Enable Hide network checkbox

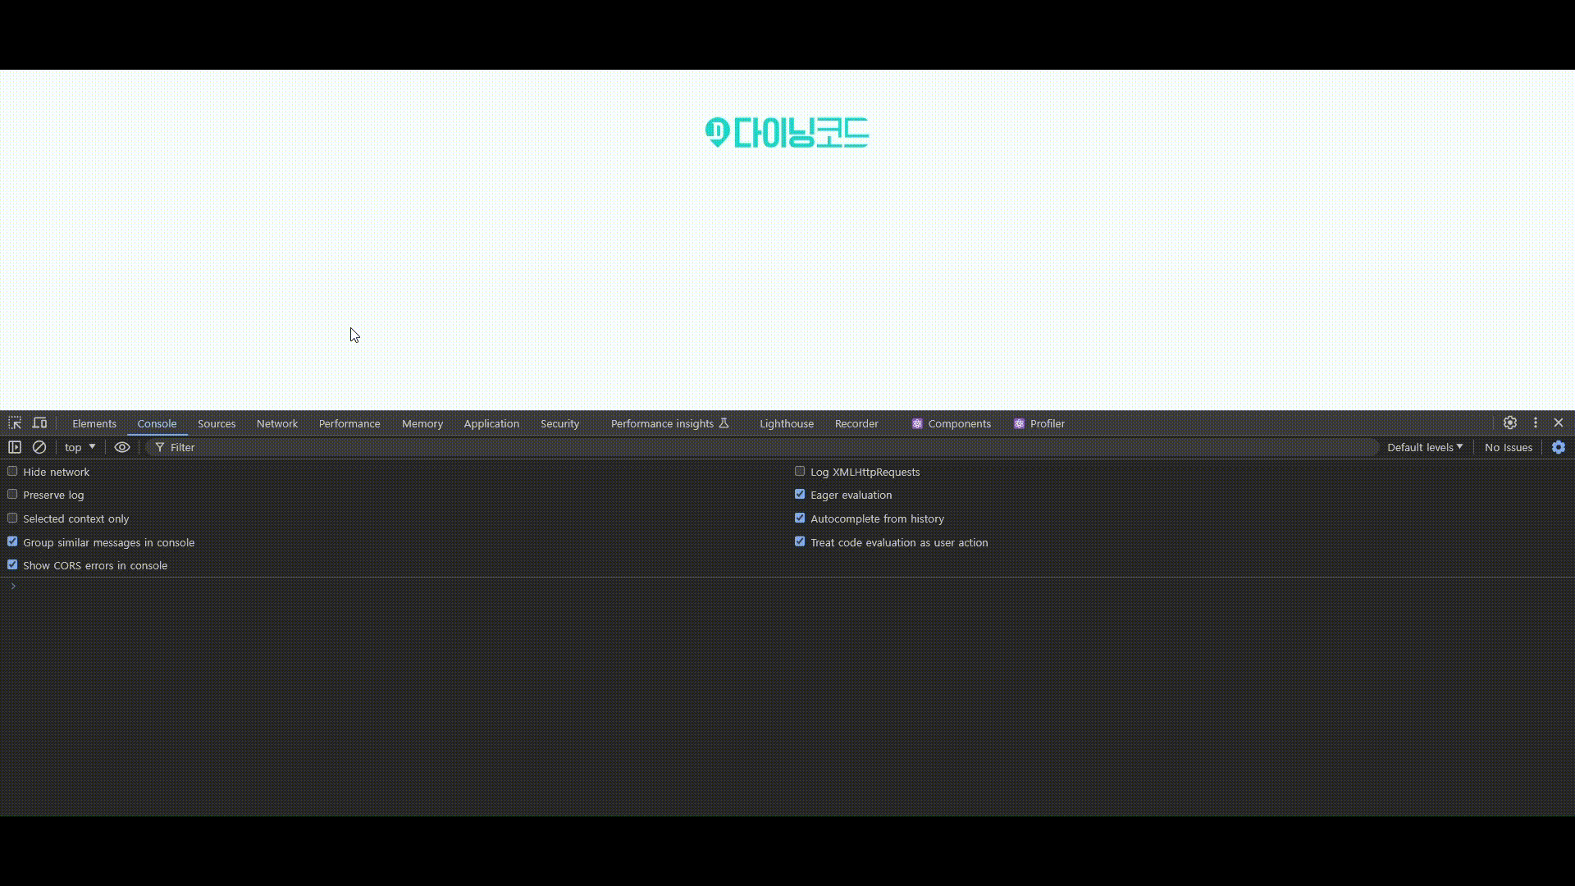pyautogui.click(x=12, y=472)
